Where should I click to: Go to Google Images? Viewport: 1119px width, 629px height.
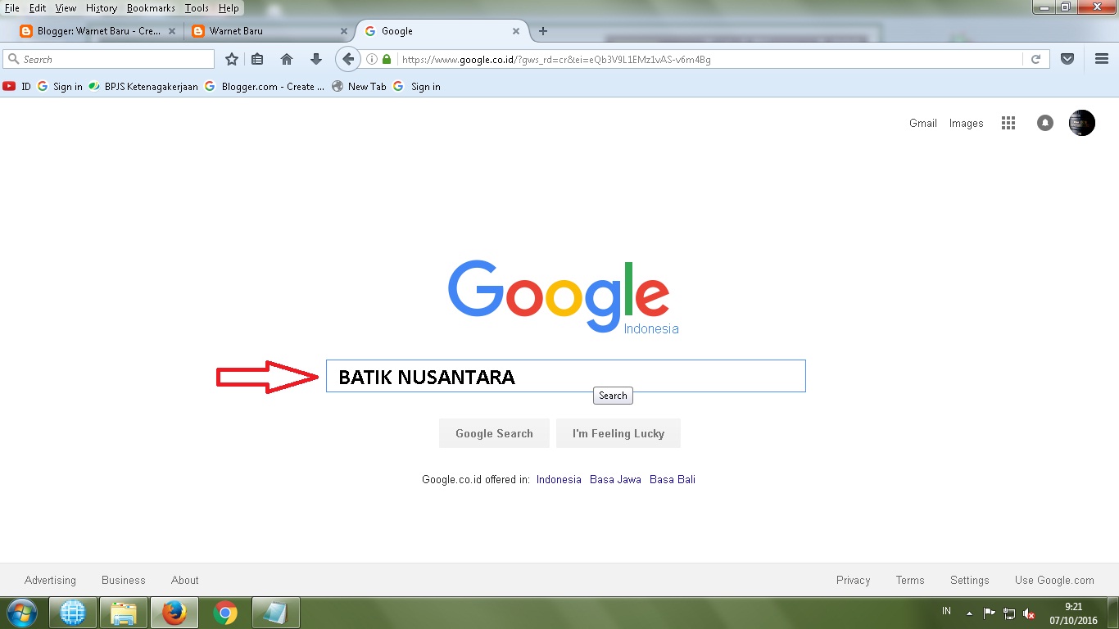click(x=967, y=123)
